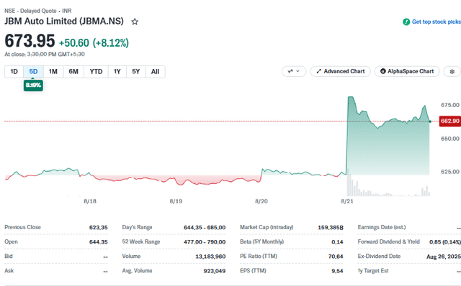Click the Volume value 13,183,960

[x=210, y=257]
